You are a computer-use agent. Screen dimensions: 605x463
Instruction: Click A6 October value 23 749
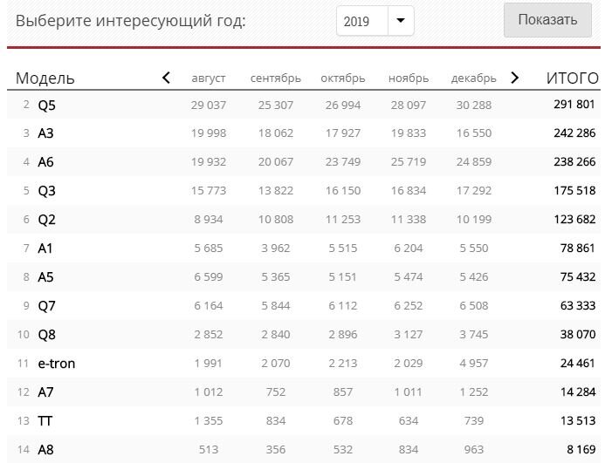(x=342, y=162)
